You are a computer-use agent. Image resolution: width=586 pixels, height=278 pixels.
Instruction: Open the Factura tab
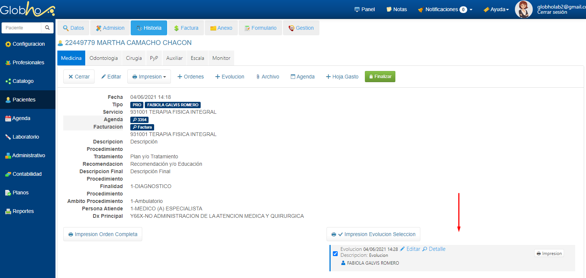(x=186, y=28)
